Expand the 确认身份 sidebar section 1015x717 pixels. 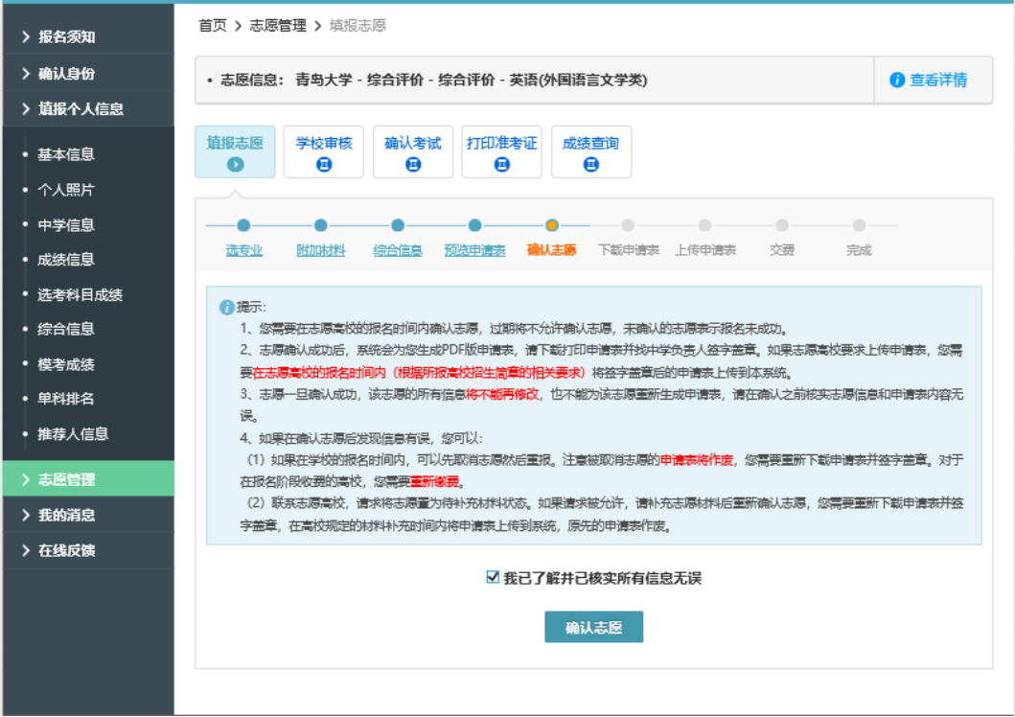(x=66, y=74)
